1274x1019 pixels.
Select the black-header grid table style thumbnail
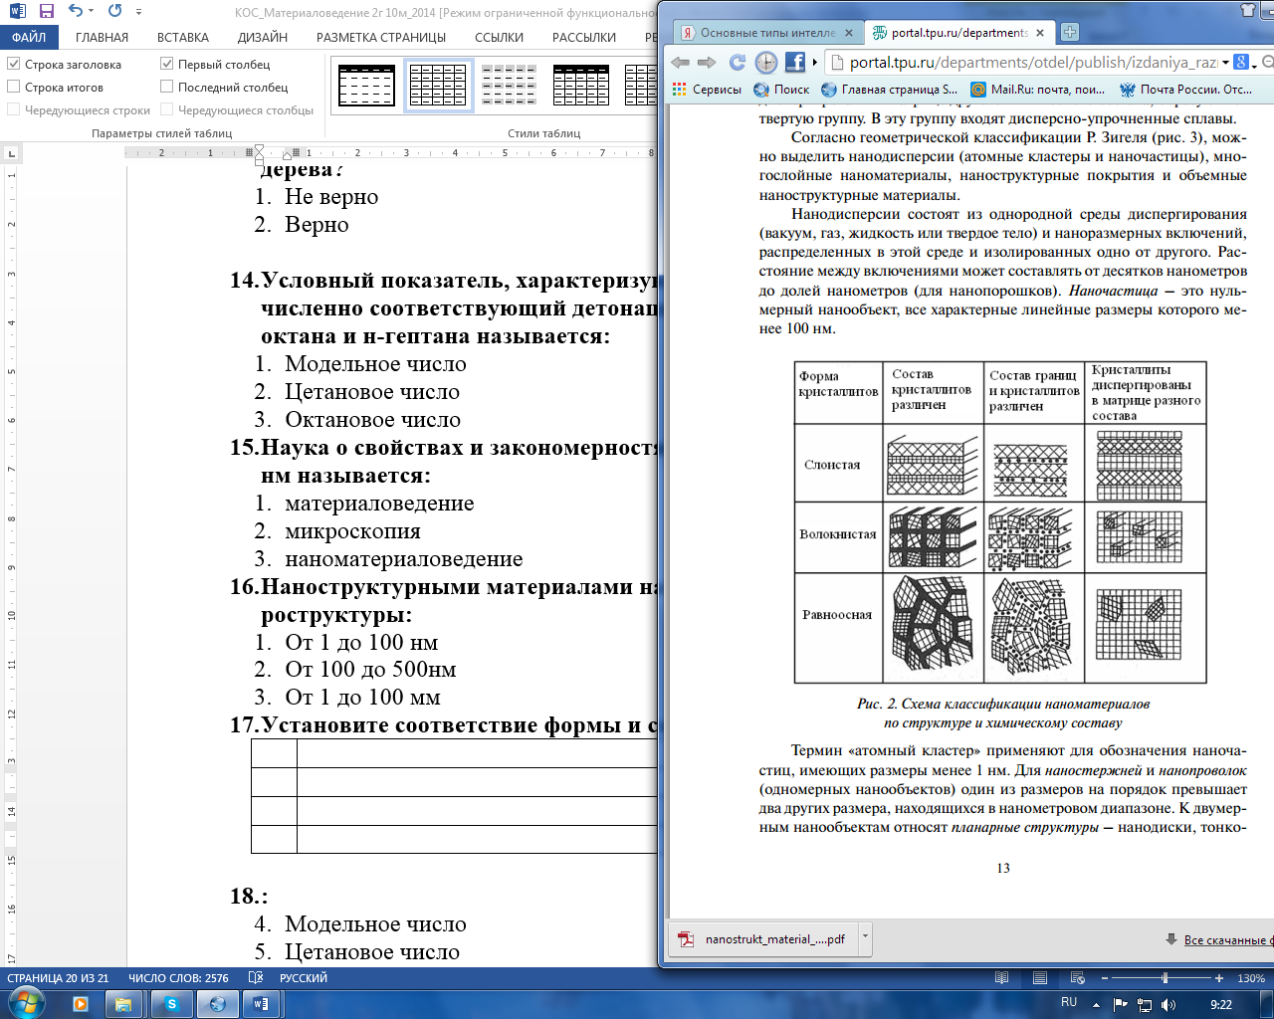581,86
